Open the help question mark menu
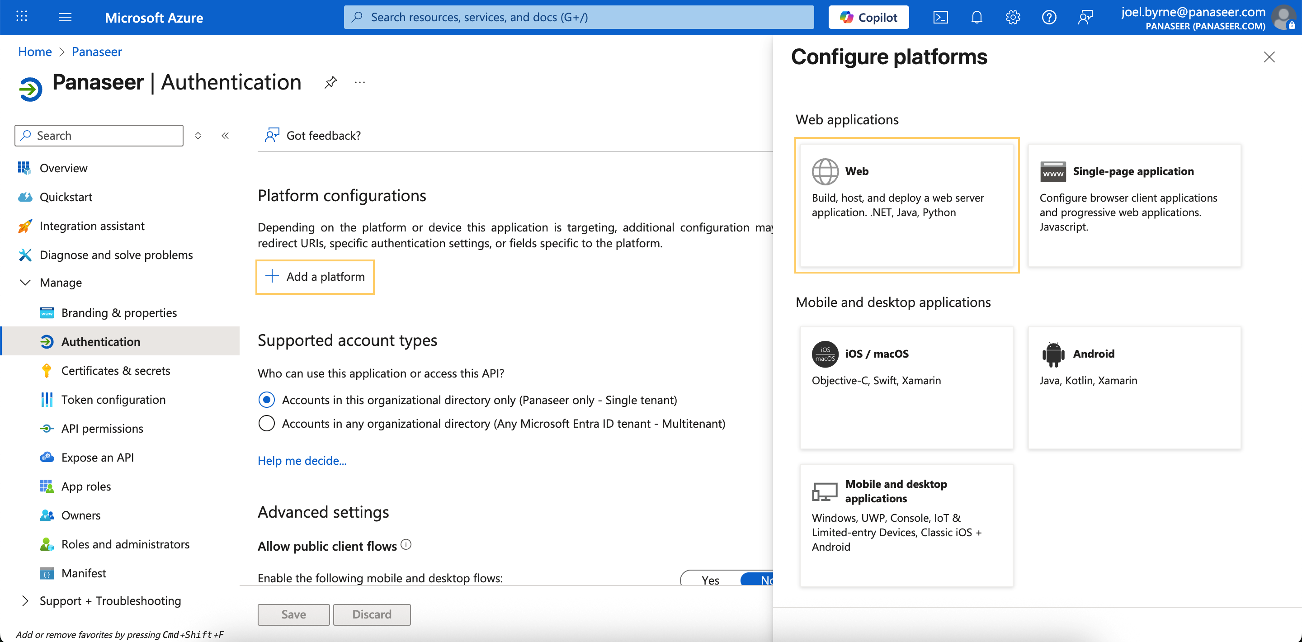 tap(1049, 17)
